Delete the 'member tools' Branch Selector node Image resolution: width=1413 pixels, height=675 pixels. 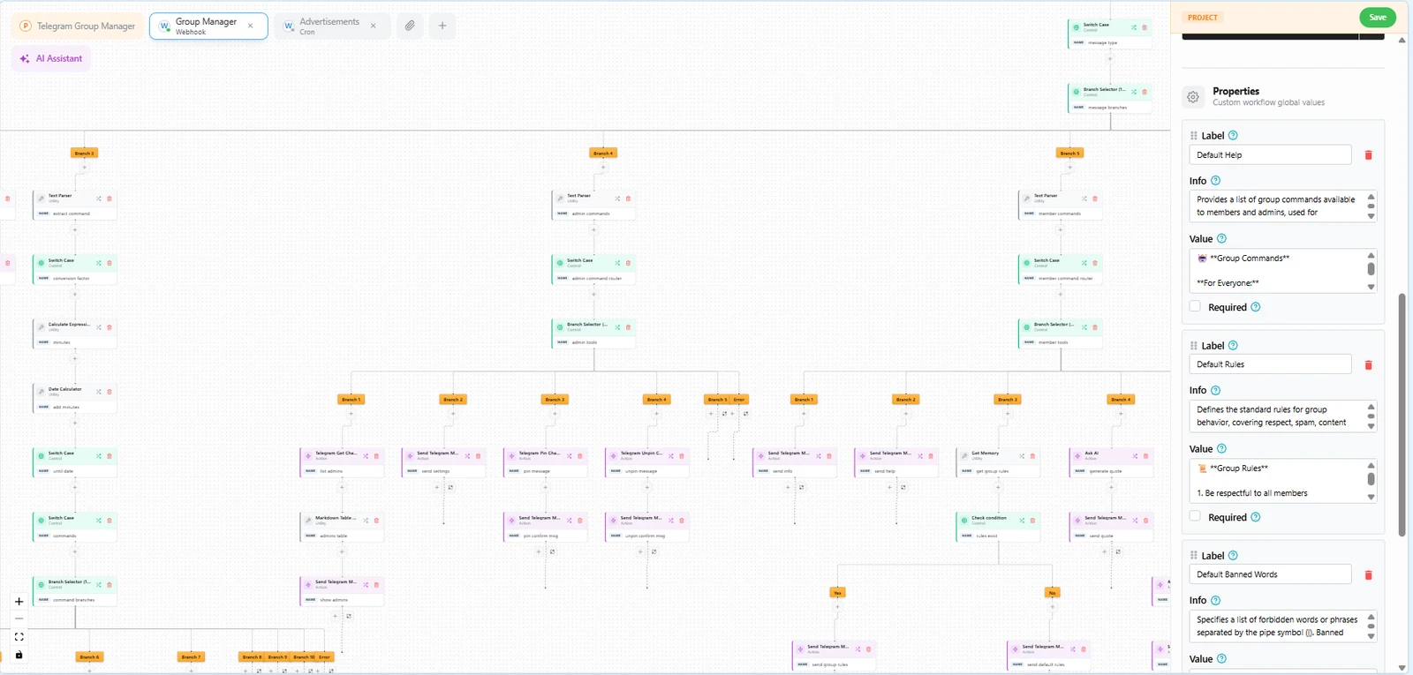[x=1095, y=327]
